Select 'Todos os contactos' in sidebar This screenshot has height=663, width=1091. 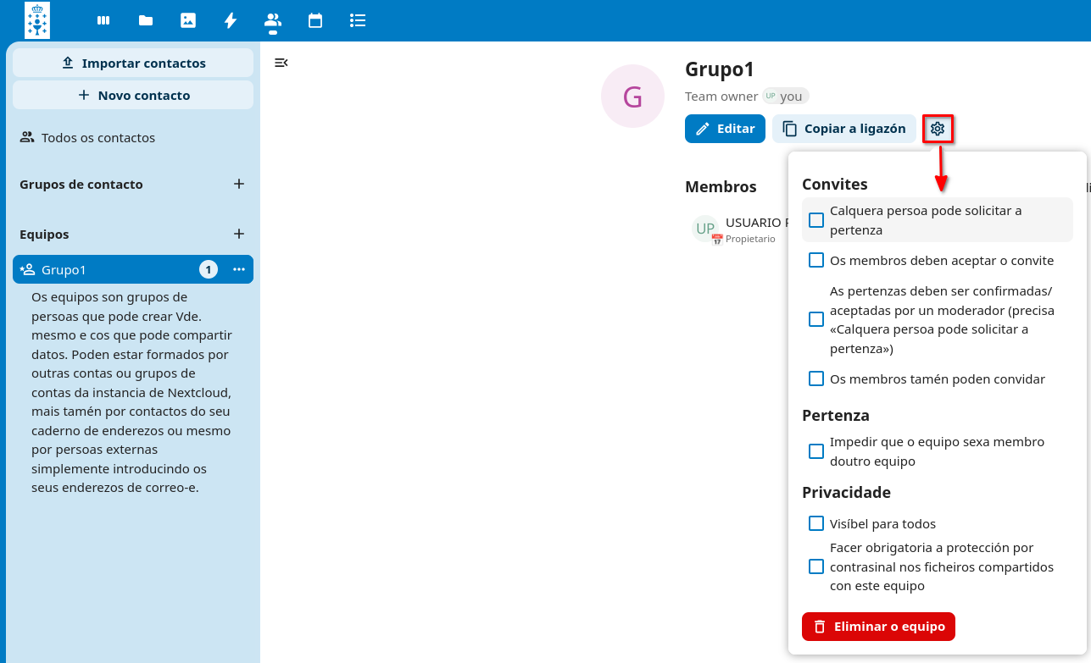point(98,137)
